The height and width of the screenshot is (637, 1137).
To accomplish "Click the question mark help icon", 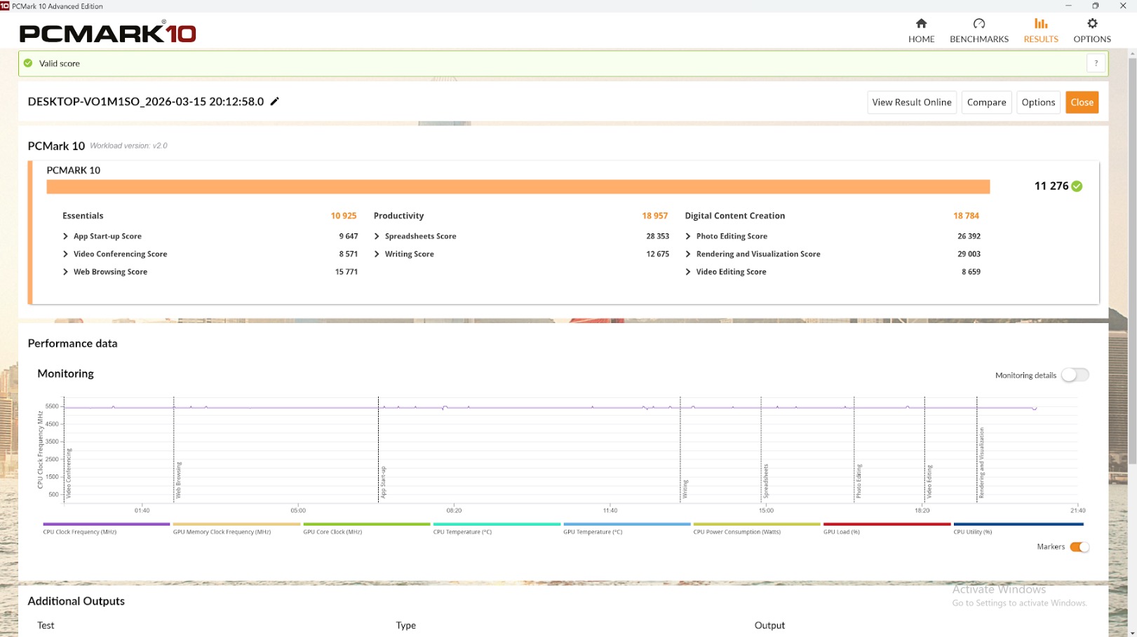I will click(x=1096, y=63).
